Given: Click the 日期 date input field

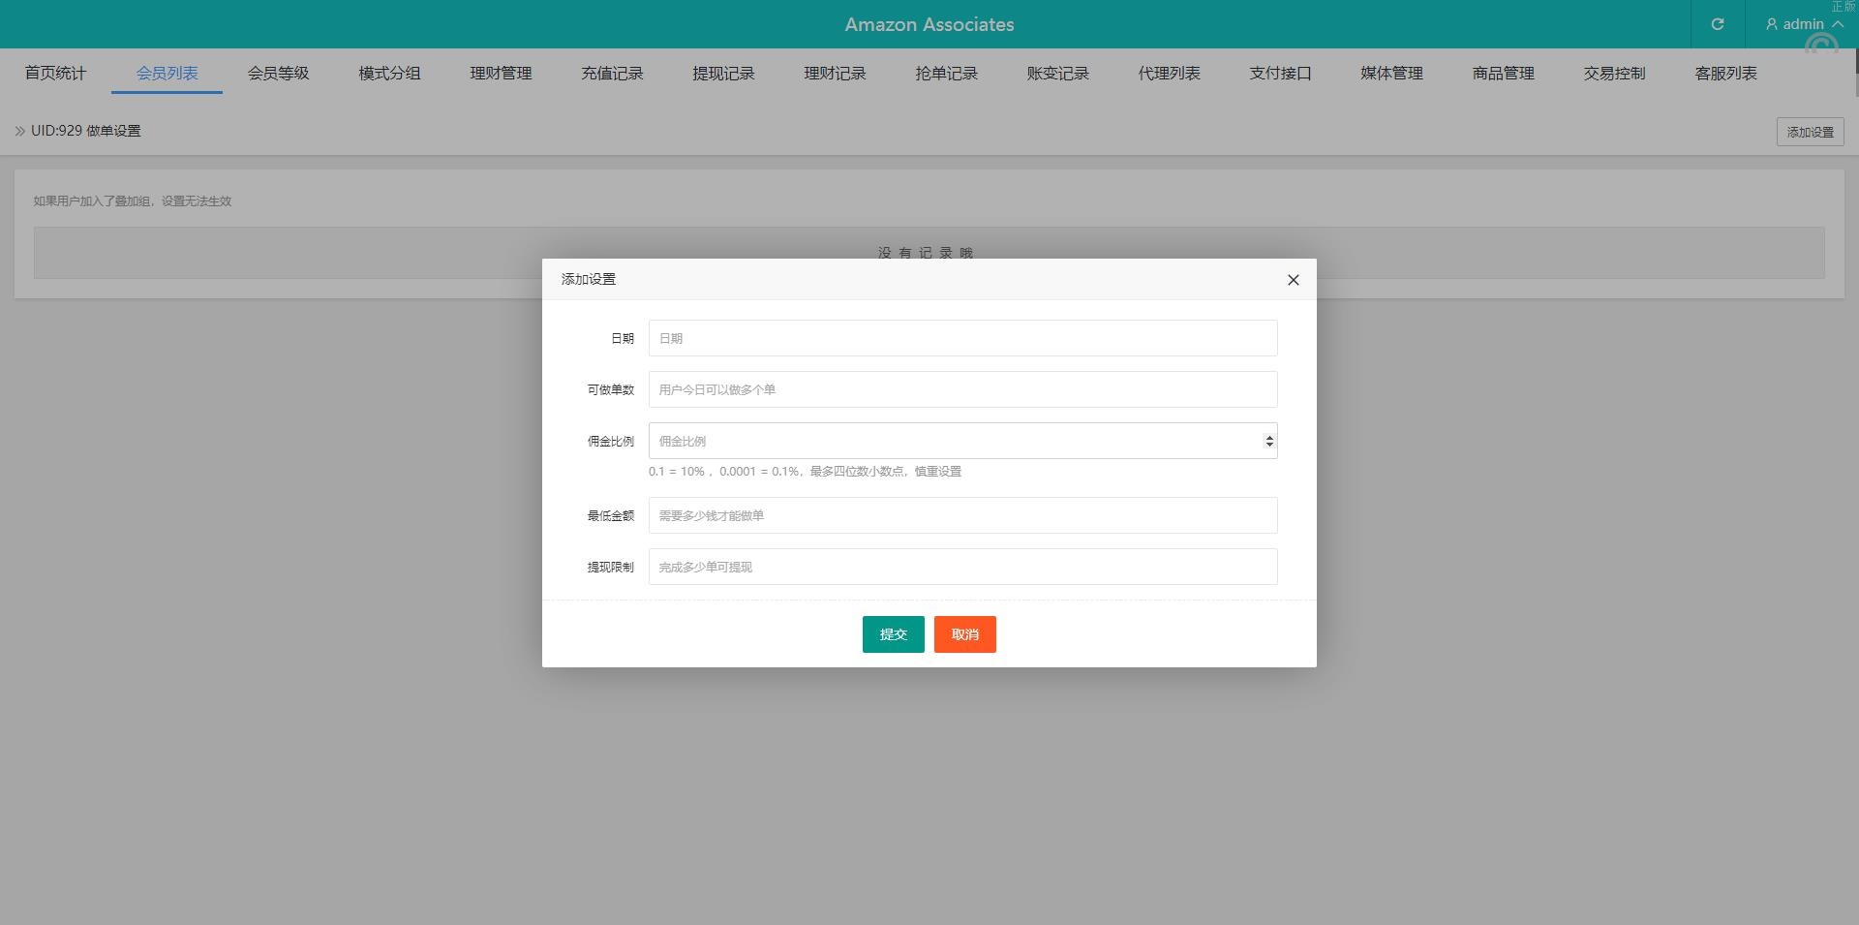Looking at the screenshot, I should pyautogui.click(x=962, y=338).
